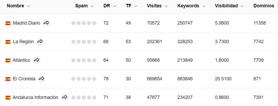Open the TF column sort chevron

[x=136, y=6]
